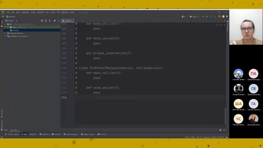This screenshot has width=263, height=148.
Task: Click the green Run button
Action: 203,16
